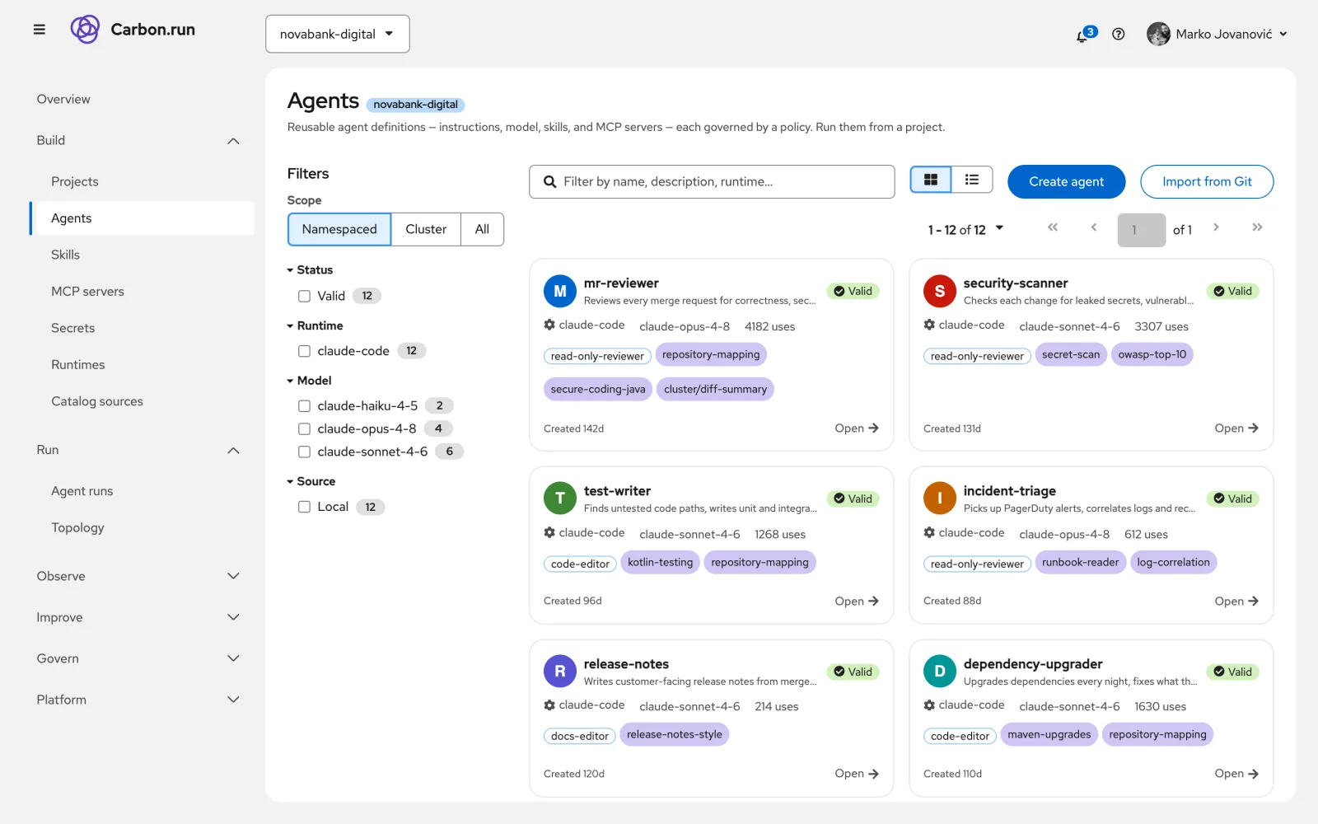Viewport: 1318px width, 824px height.
Task: Check the claude-sonnet-4-6 model filter
Action: click(304, 452)
